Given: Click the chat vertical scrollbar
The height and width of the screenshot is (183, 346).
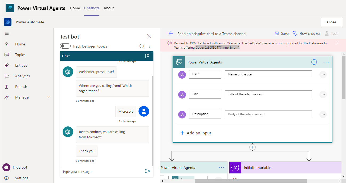Looking at the screenshot, I should click(152, 121).
